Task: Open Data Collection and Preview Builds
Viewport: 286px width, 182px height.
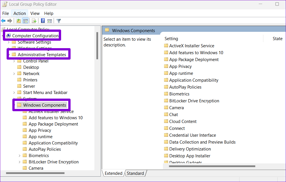Action: pos(202,142)
